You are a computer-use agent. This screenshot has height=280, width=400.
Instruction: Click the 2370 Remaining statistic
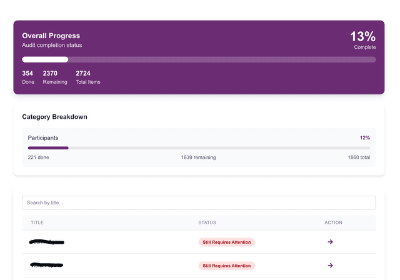[x=54, y=77]
